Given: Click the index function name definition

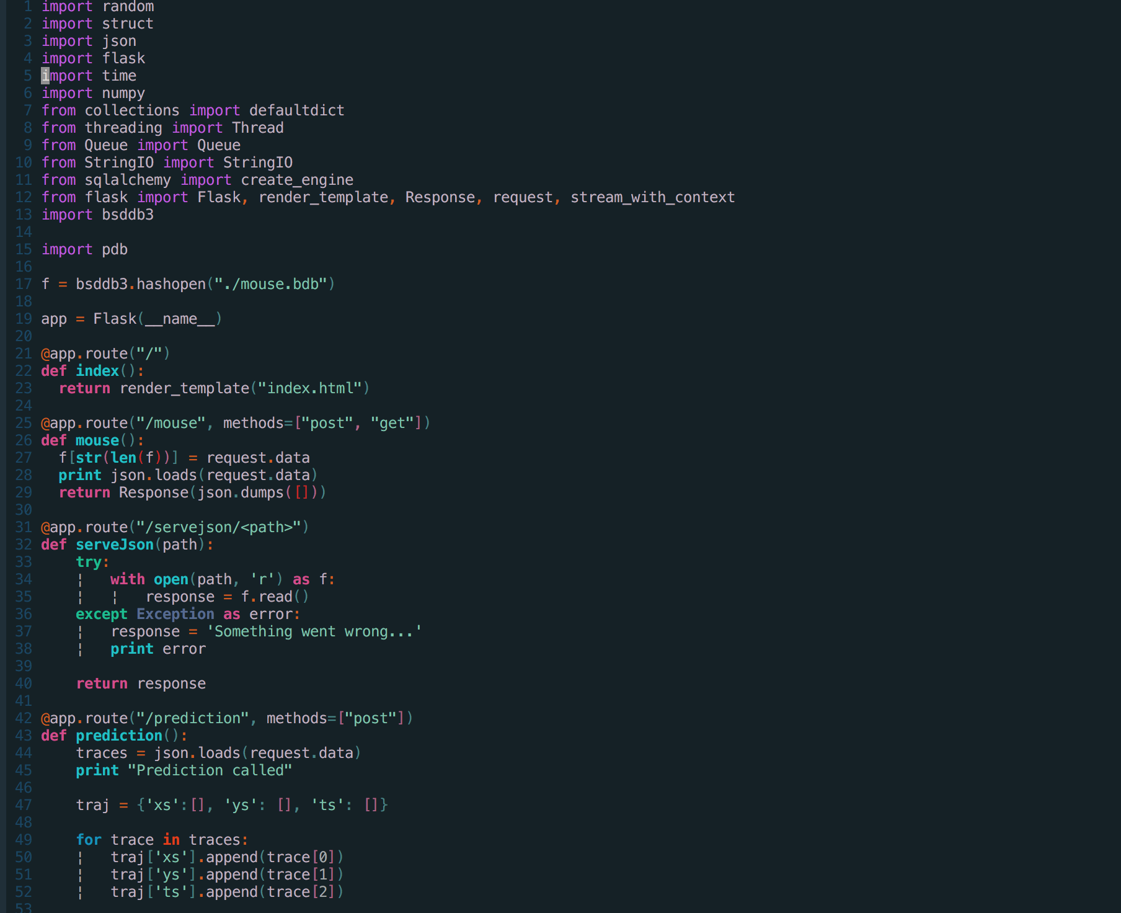Looking at the screenshot, I should coord(97,371).
